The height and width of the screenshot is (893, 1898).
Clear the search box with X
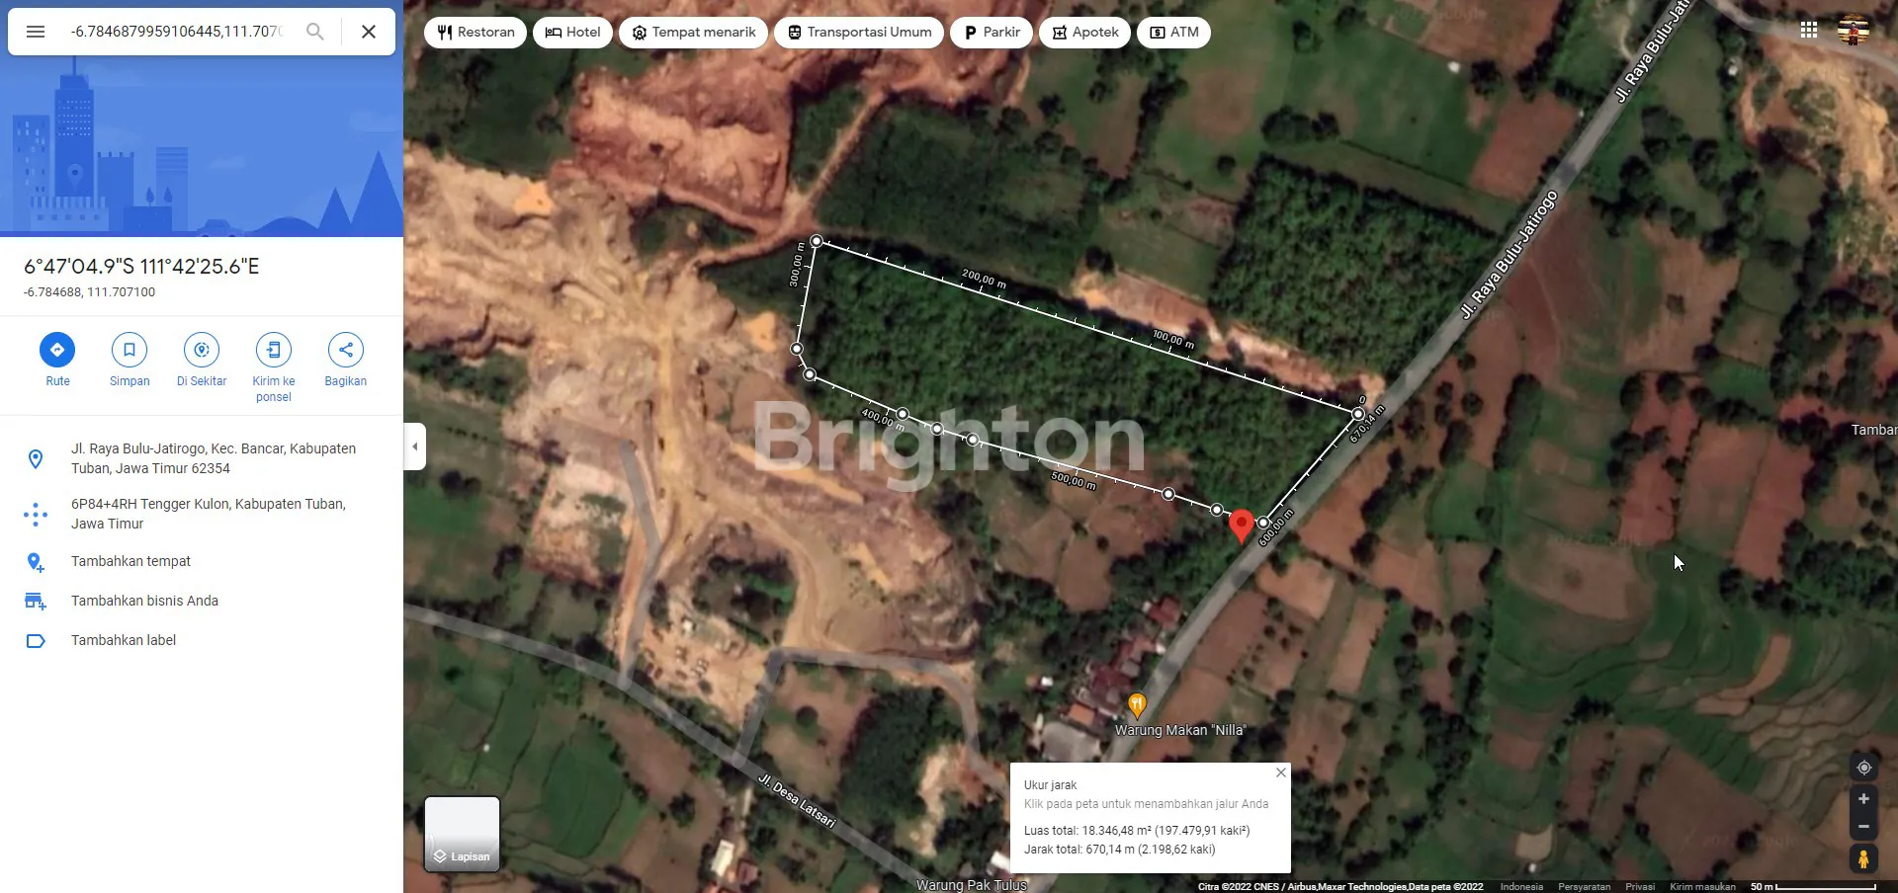click(x=369, y=32)
